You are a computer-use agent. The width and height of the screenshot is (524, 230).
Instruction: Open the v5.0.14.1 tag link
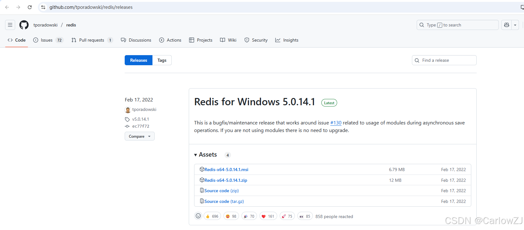pos(140,119)
